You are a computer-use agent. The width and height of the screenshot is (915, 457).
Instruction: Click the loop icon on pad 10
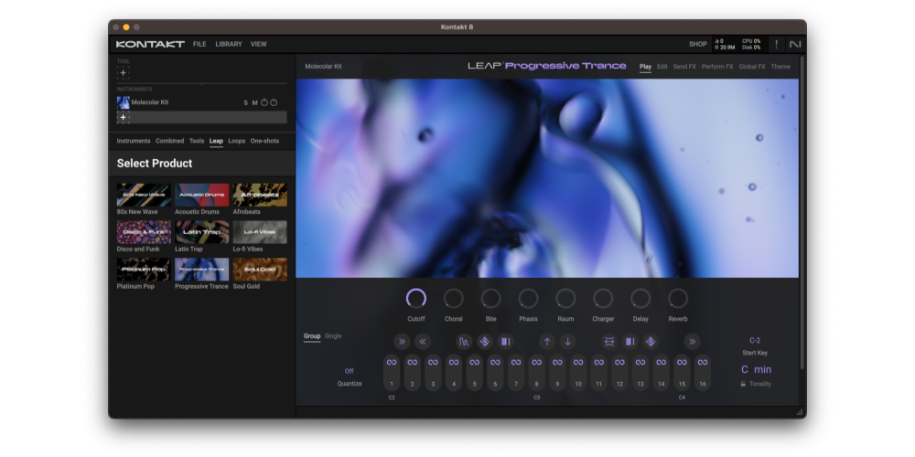point(578,363)
